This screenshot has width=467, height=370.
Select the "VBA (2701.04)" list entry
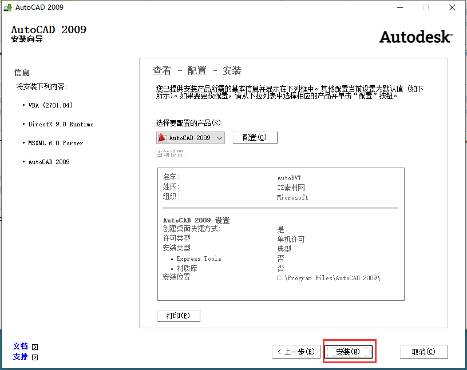point(50,105)
